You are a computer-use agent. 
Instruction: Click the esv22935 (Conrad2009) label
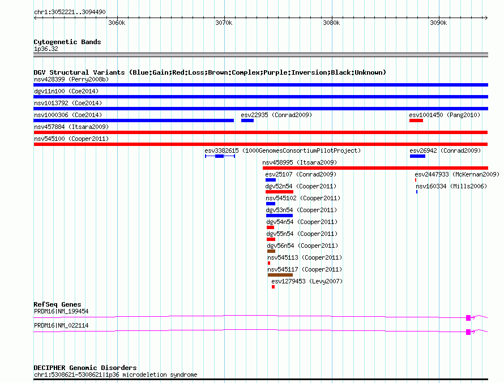(276, 115)
